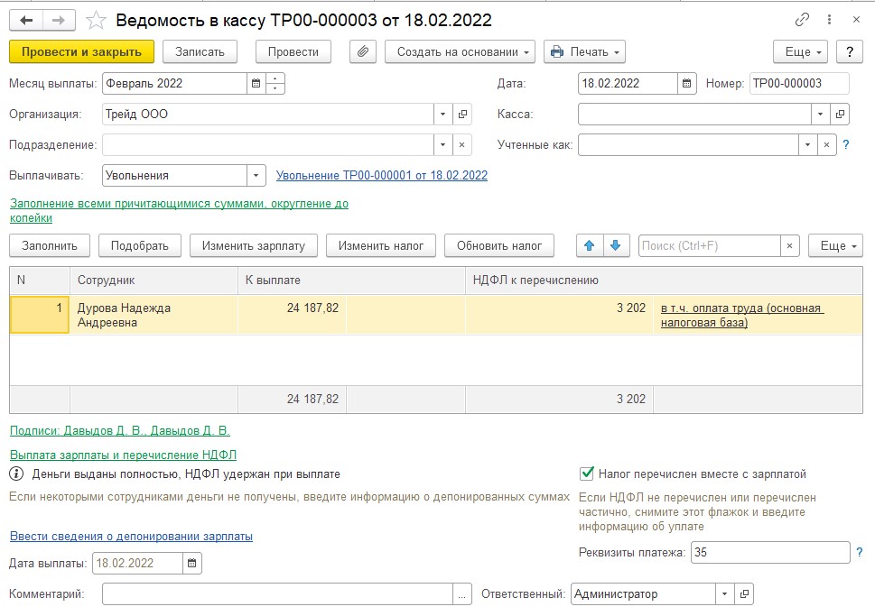Expand the Организация dropdown
This screenshot has width=875, height=616.
[442, 115]
